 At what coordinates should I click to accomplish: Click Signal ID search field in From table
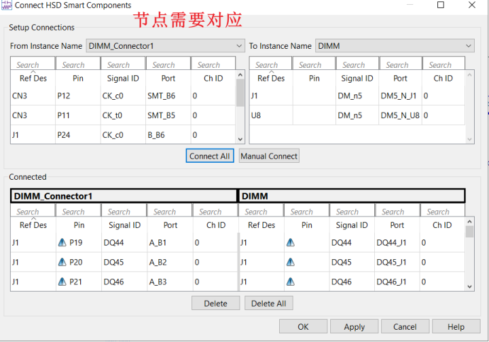click(x=123, y=64)
